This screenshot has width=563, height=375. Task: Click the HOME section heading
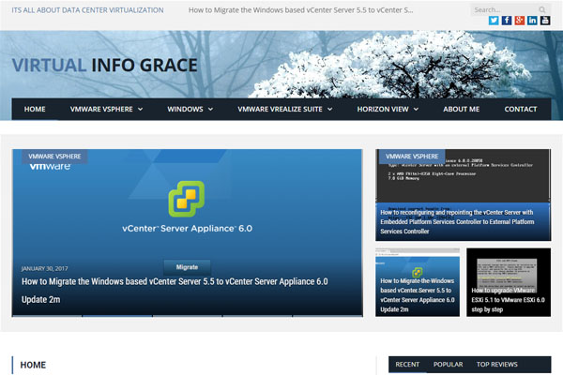click(x=33, y=365)
